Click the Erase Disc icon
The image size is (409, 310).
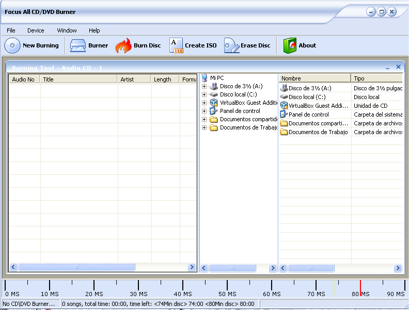232,45
